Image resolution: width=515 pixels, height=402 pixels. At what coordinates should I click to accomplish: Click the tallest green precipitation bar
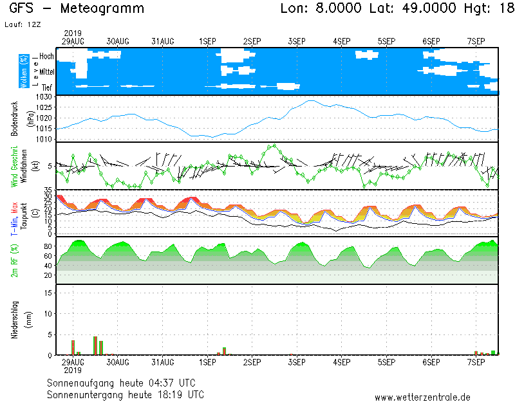(x=95, y=345)
